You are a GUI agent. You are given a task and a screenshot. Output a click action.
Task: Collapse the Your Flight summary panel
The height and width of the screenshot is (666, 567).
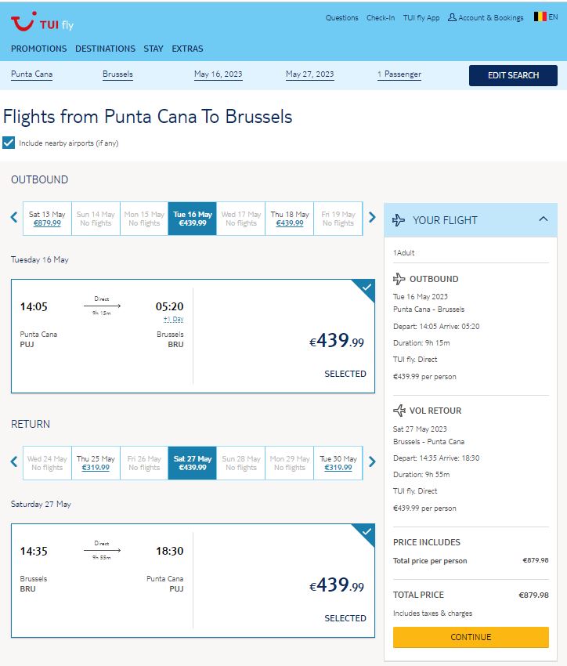(544, 219)
